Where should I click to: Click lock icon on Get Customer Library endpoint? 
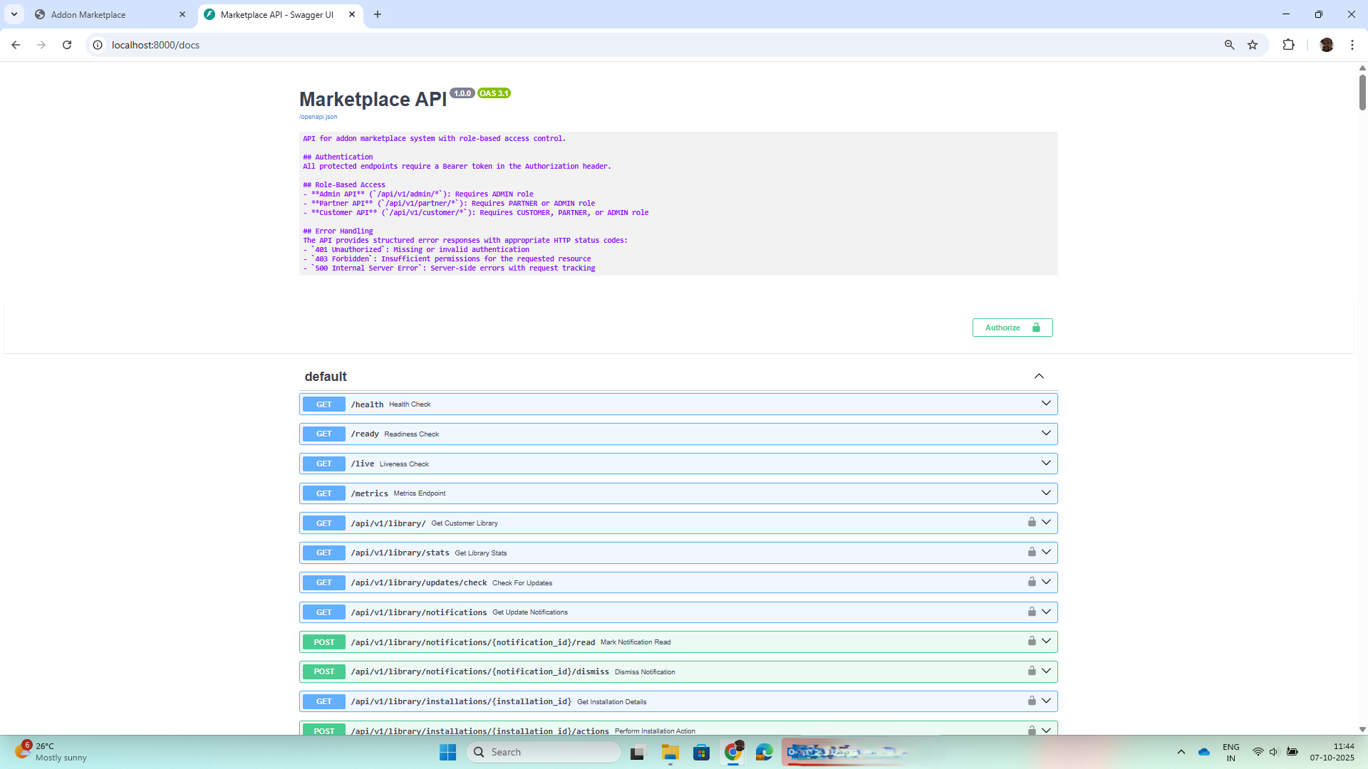pos(1032,522)
